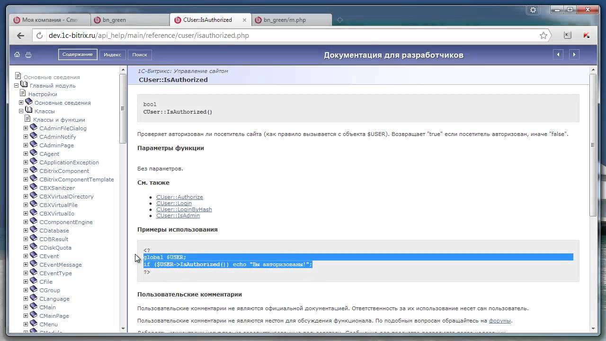Click the book icon beside CDiskQuota
The width and height of the screenshot is (606, 341).
click(x=34, y=247)
